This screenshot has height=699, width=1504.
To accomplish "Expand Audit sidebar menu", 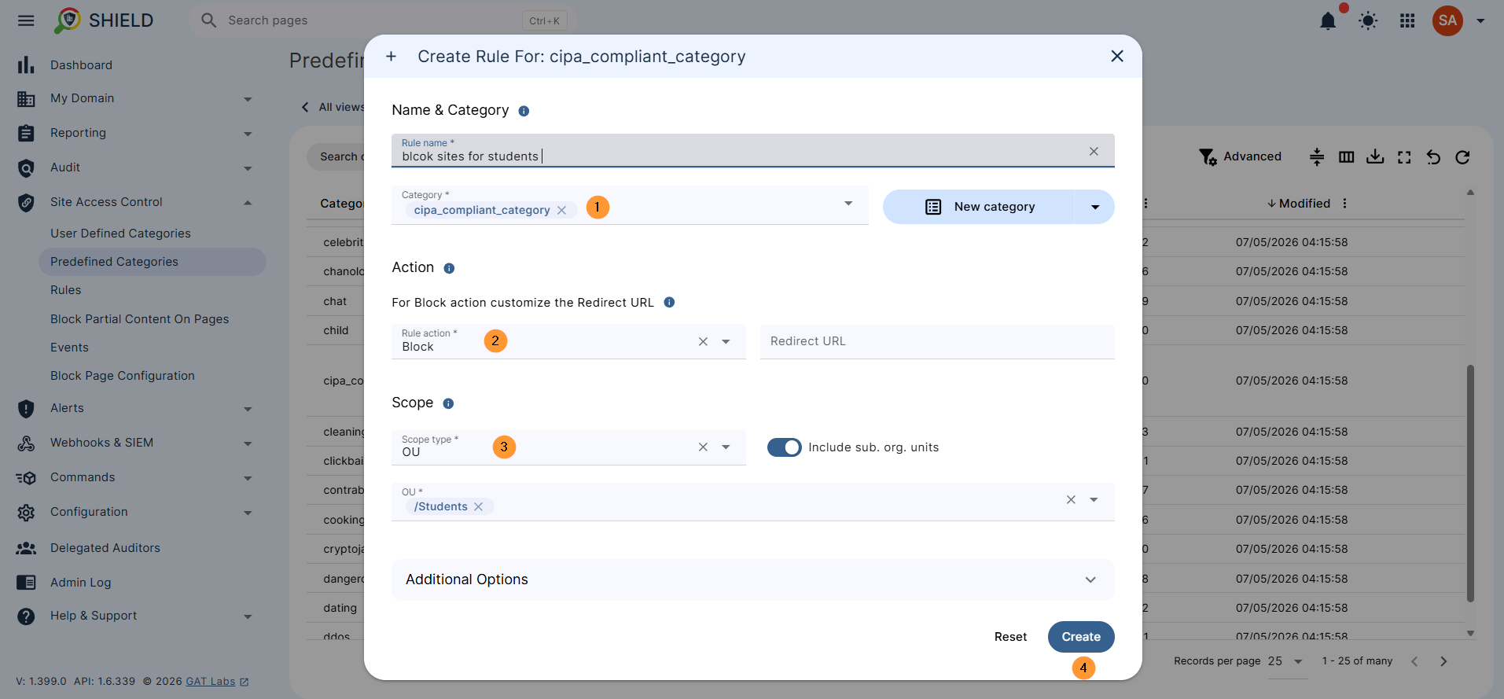I will (x=248, y=168).
